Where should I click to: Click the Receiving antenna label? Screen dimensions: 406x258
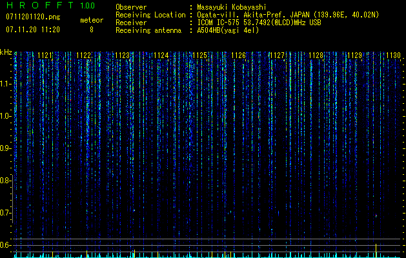pos(148,30)
